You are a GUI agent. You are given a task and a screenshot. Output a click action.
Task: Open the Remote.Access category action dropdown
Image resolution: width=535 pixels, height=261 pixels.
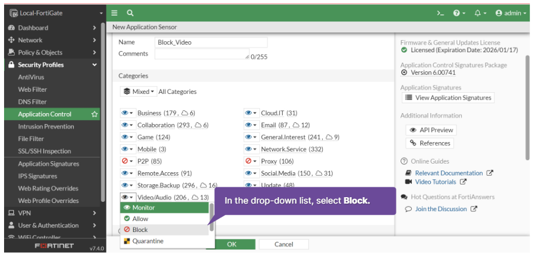click(x=128, y=173)
